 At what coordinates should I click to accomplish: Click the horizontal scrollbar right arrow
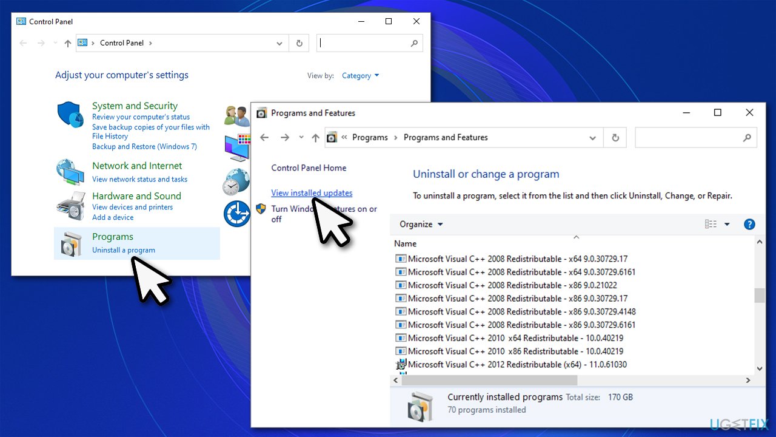point(748,380)
